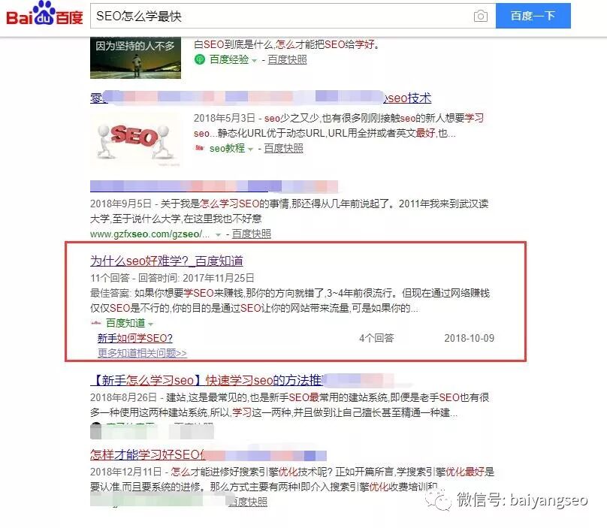Select text 11个回答 - 回答时间: 2017年11月25日

[172, 278]
